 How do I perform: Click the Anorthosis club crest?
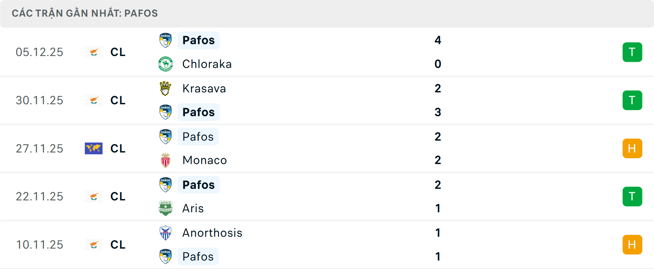click(166, 233)
